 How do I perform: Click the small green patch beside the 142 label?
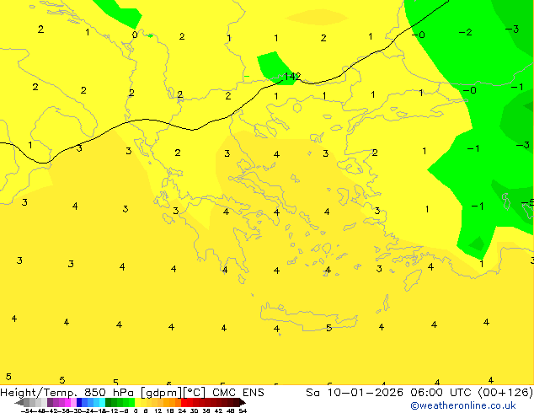pyautogui.click(x=270, y=66)
